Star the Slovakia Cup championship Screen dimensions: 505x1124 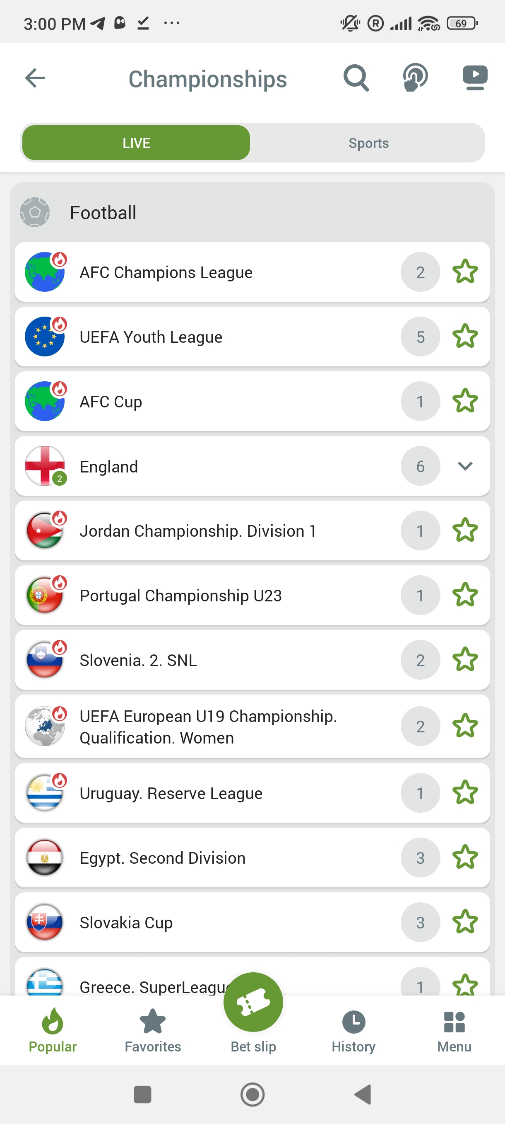(465, 922)
